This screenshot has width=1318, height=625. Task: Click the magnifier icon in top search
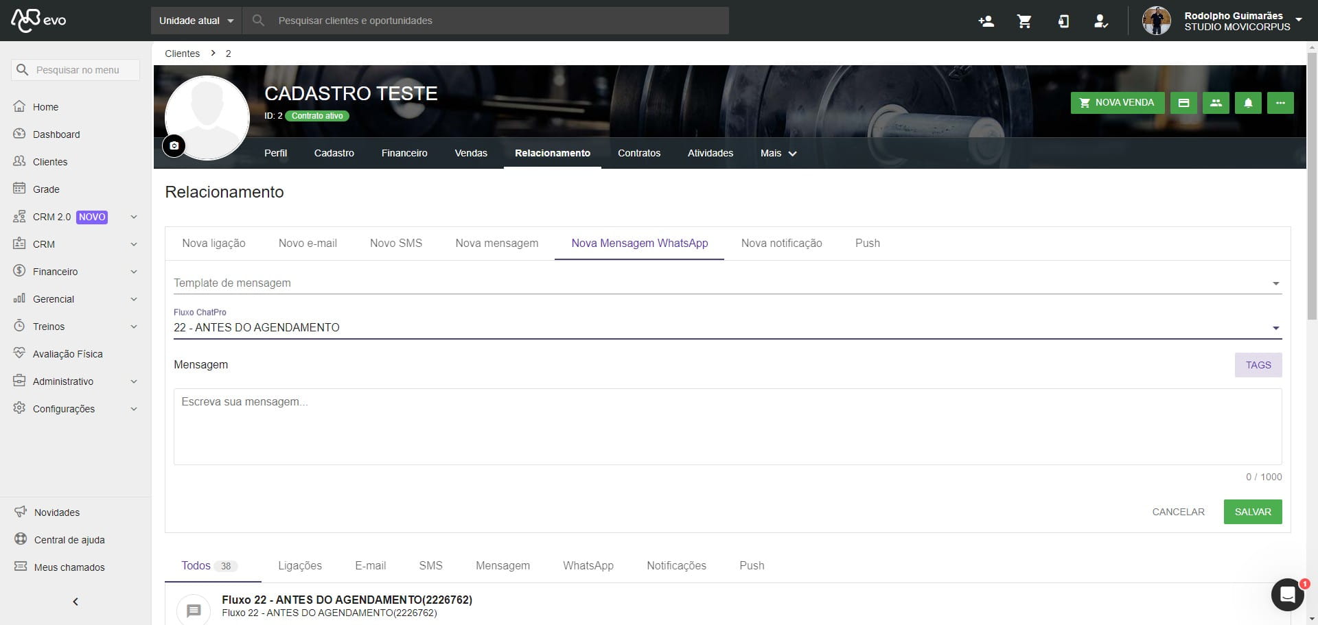pos(258,21)
